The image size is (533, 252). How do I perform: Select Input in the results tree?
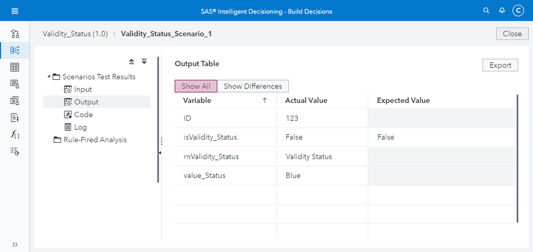pos(83,90)
